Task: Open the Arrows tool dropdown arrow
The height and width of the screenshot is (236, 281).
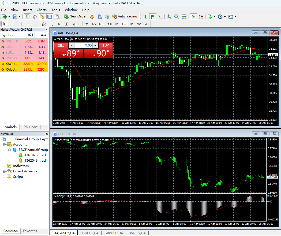Action: pyautogui.click(x=78, y=24)
